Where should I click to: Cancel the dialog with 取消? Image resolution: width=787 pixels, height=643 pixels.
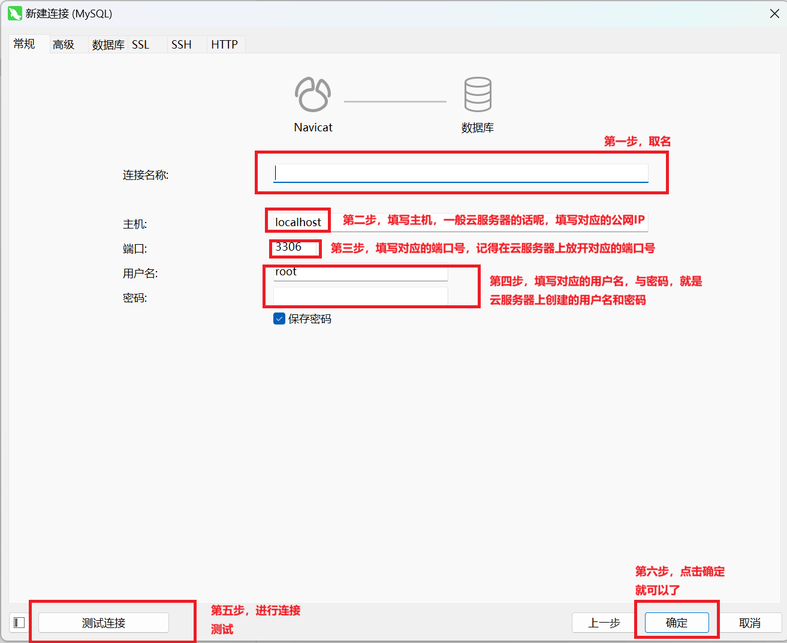click(750, 623)
